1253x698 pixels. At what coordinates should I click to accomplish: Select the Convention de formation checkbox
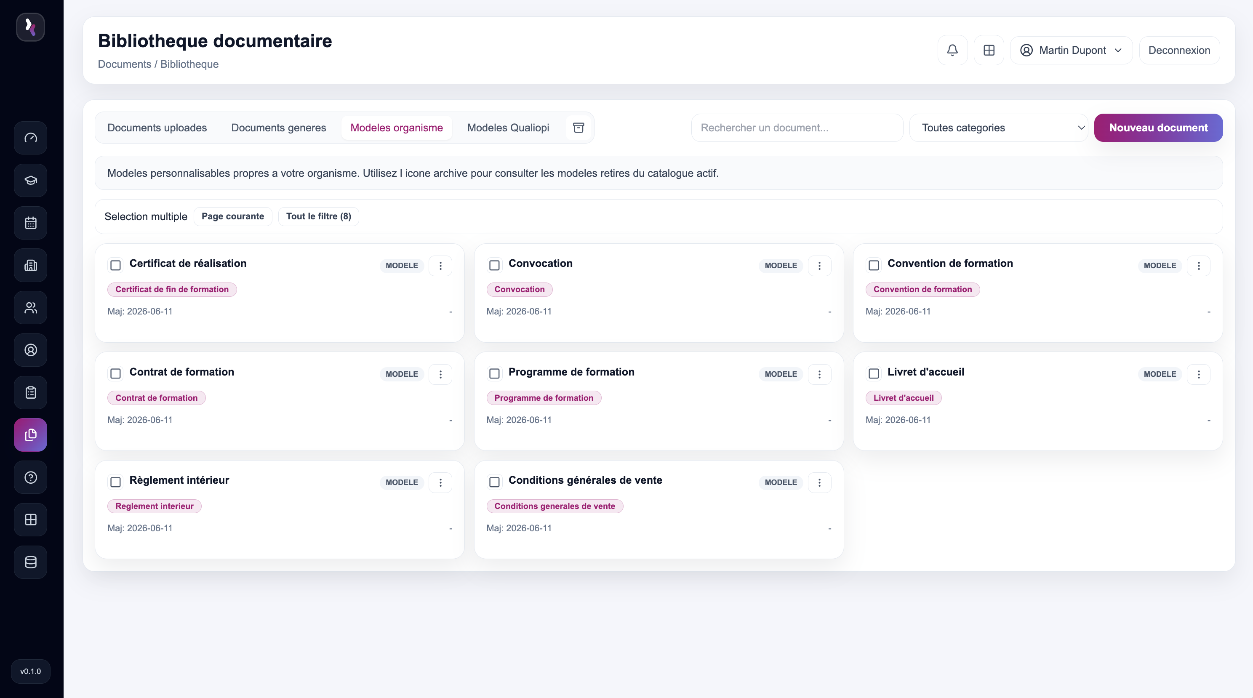click(874, 265)
